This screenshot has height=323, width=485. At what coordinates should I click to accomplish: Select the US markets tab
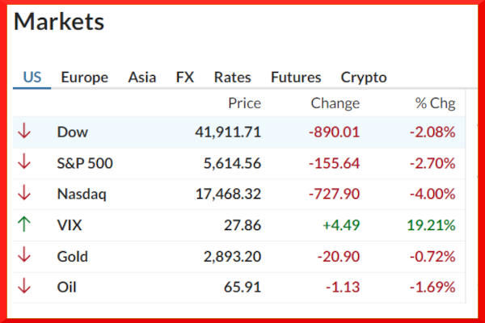pos(32,78)
